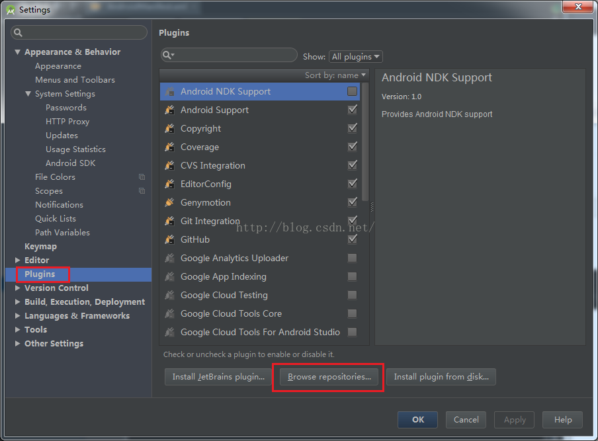
Task: Uncheck the GitHub plugin checkbox
Action: click(x=353, y=239)
